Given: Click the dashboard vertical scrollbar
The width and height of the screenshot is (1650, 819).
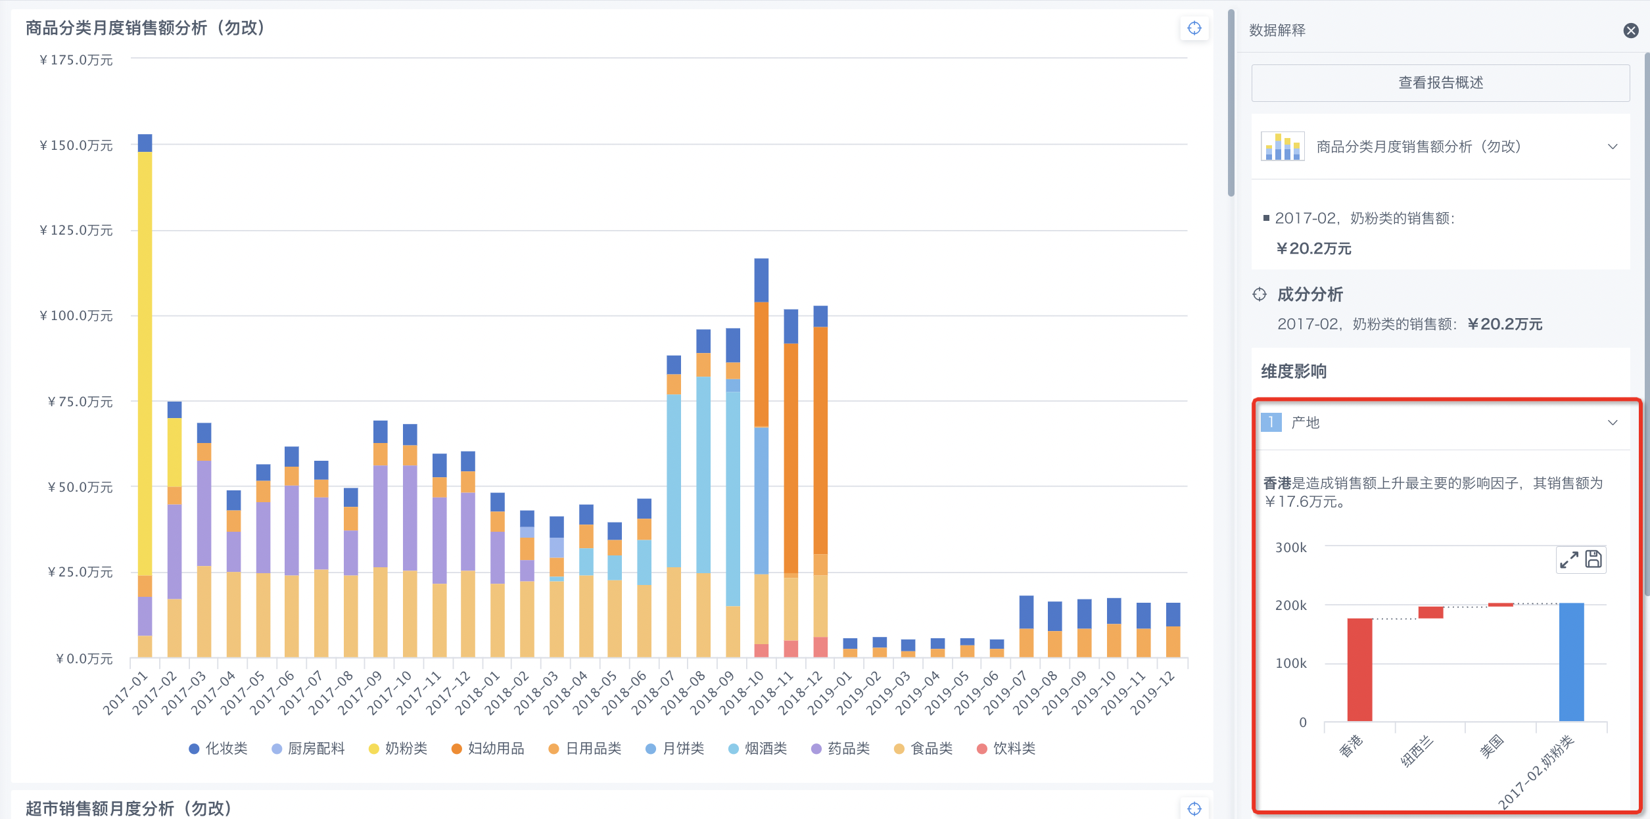Looking at the screenshot, I should [1231, 103].
